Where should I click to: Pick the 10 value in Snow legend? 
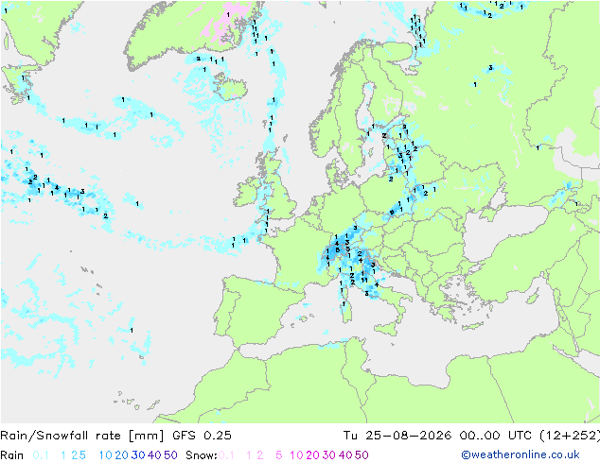pyautogui.click(x=296, y=455)
